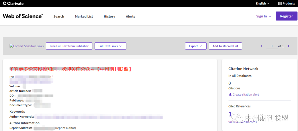Open the Alerts page

point(130,16)
